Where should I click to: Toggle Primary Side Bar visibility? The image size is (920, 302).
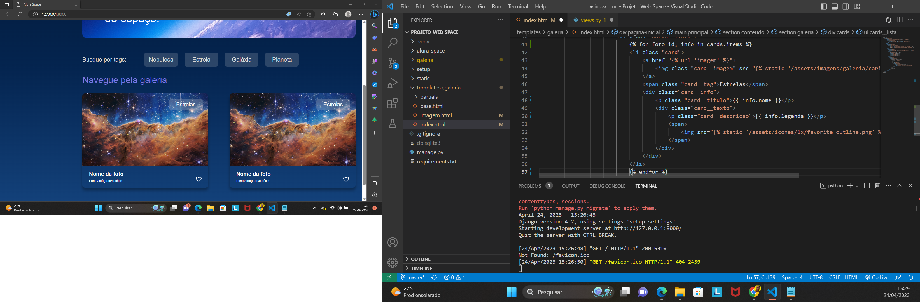(824, 6)
